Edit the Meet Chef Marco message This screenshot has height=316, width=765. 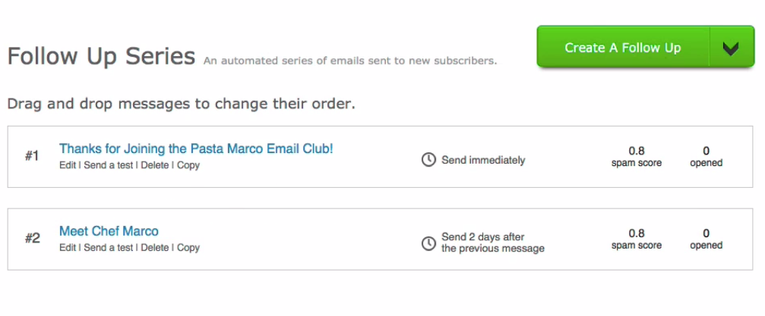tap(68, 247)
